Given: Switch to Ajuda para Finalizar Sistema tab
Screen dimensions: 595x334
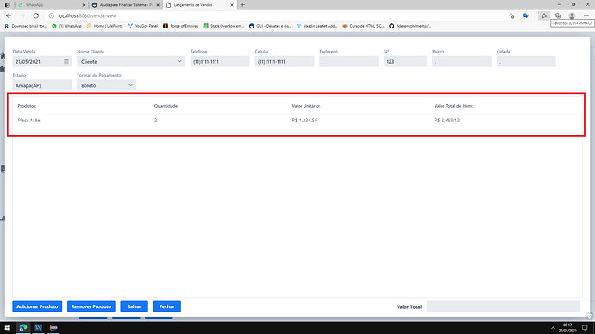Looking at the screenshot, I should coord(126,5).
